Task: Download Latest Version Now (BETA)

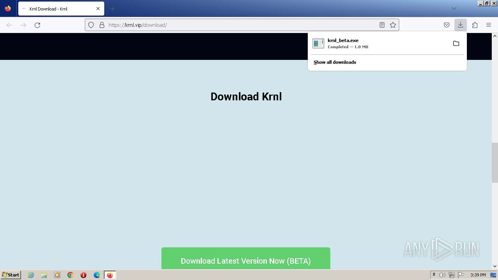Action: 246,259
